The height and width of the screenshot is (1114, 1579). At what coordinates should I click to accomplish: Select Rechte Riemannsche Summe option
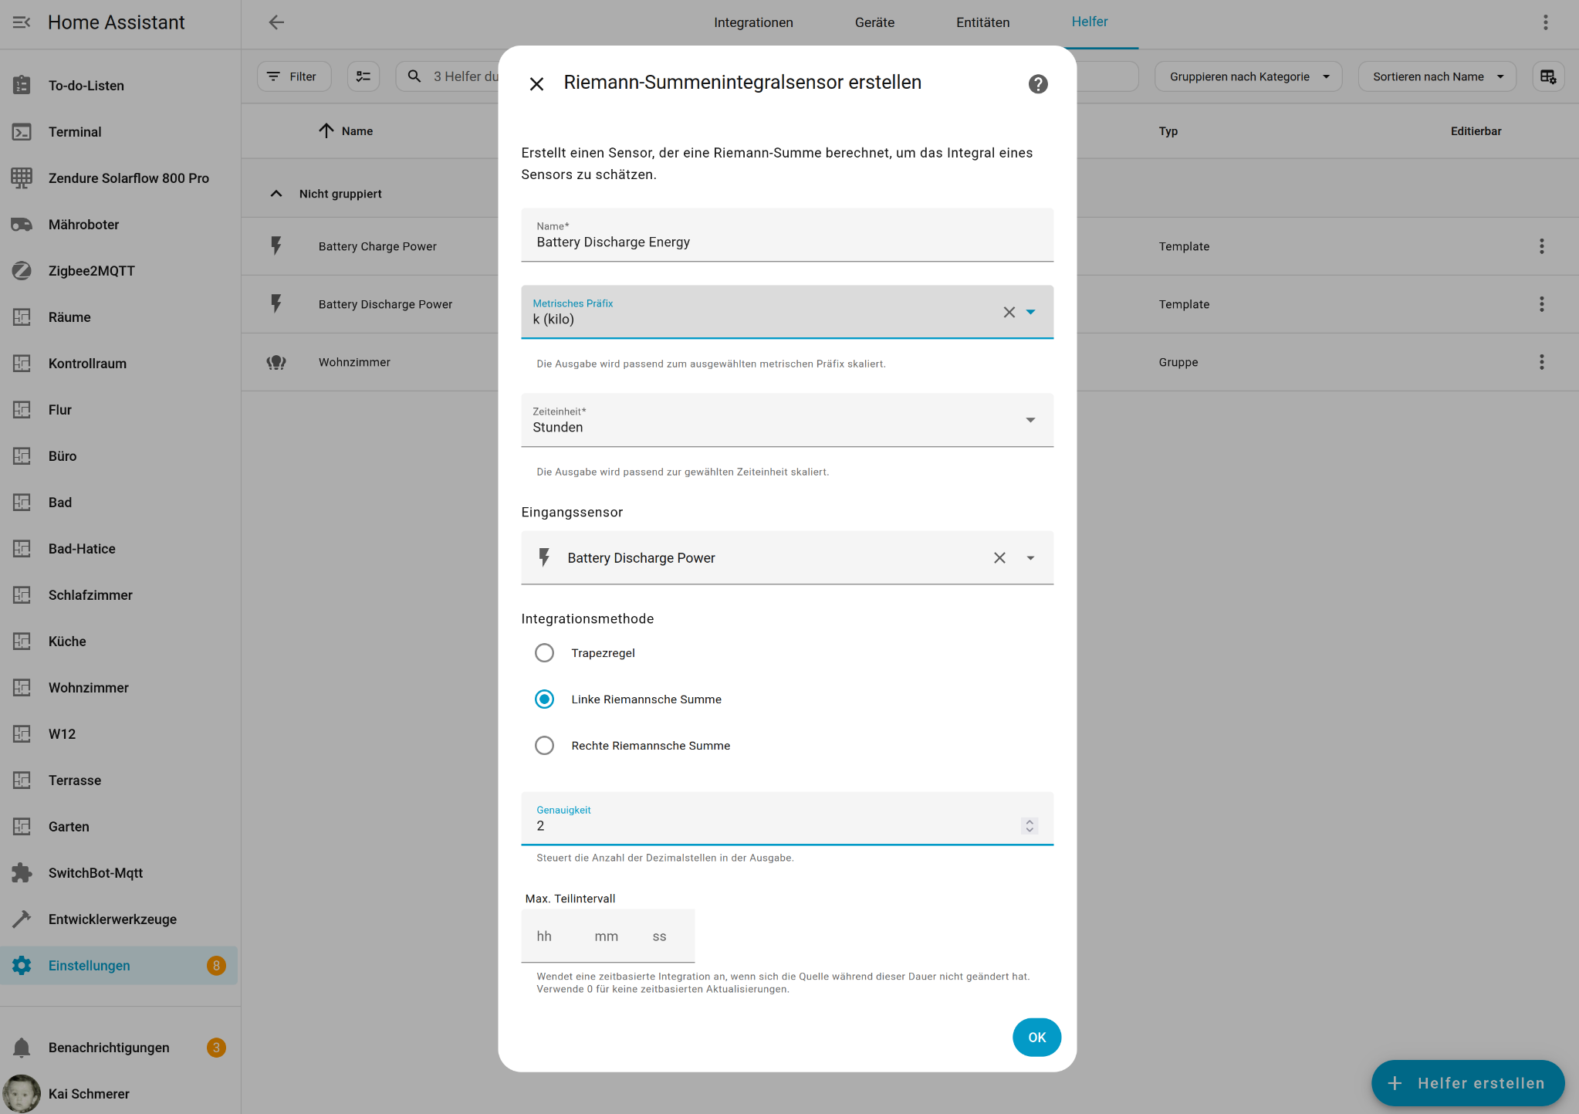[x=544, y=746]
